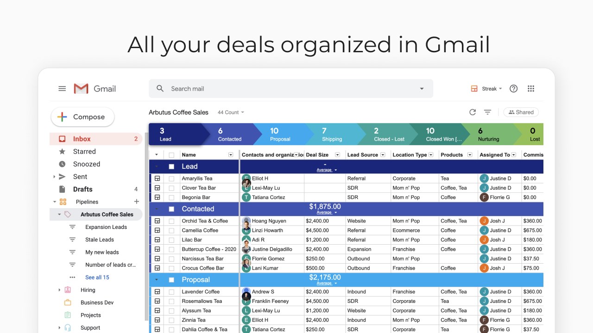Click the Starred star icon in sidebar
Image resolution: width=593 pixels, height=333 pixels.
point(62,151)
